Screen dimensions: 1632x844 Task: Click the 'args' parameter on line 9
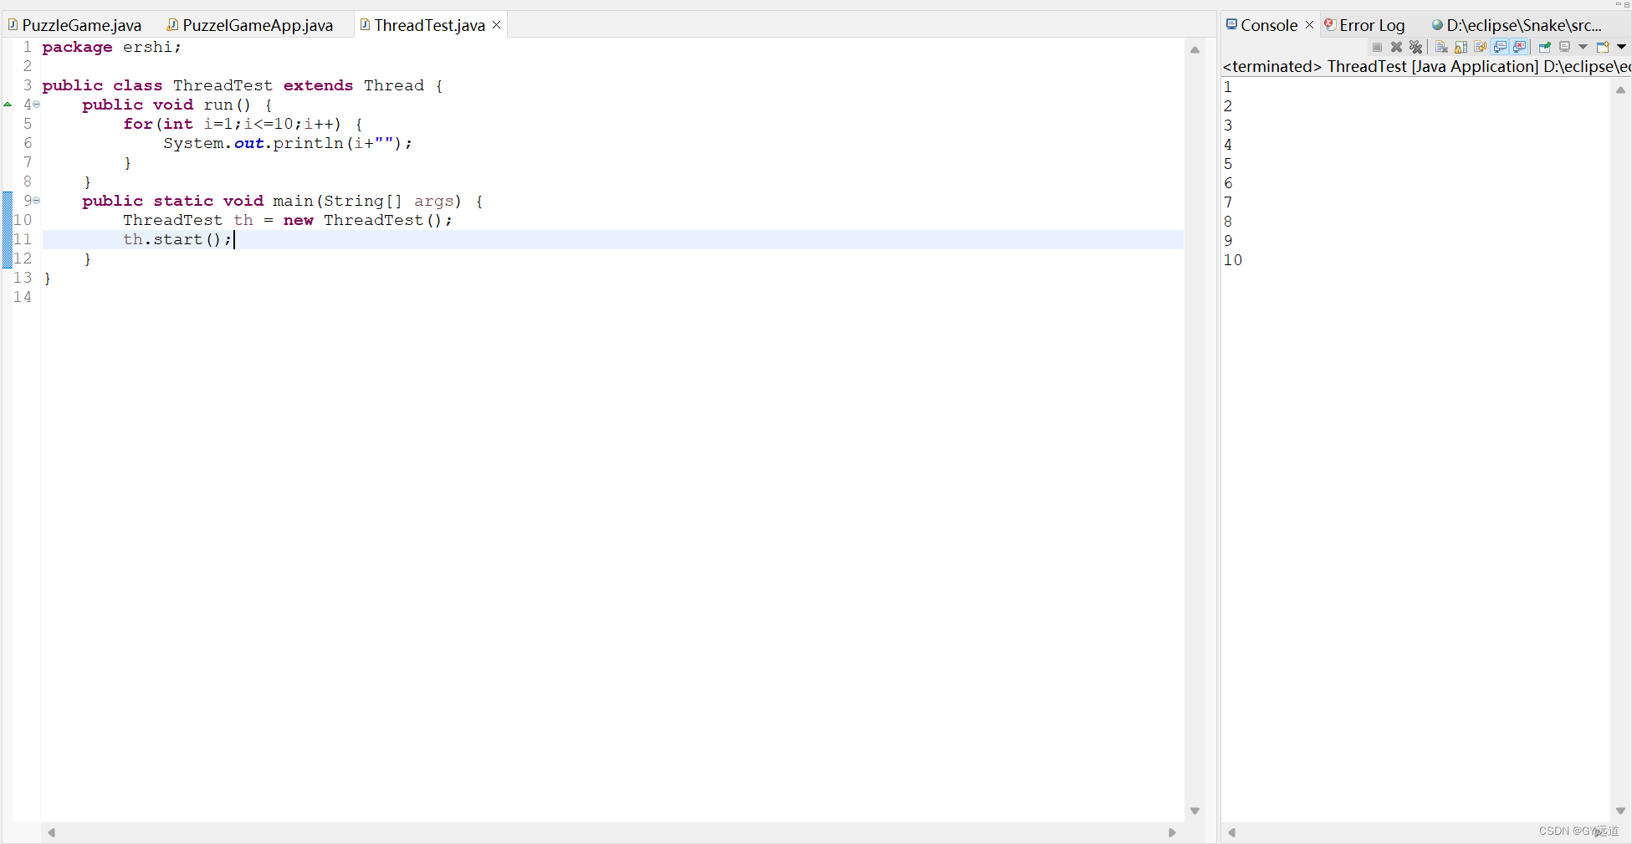tap(434, 201)
